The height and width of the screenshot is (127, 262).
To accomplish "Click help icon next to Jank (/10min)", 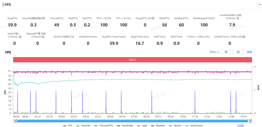I will [20, 37].
